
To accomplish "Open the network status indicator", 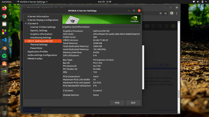I will coord(194,2).
